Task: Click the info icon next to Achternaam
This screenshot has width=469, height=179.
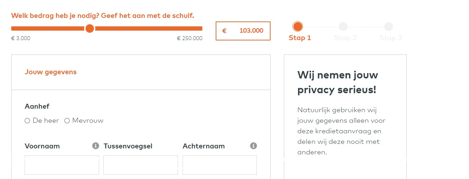Action: tap(253, 146)
